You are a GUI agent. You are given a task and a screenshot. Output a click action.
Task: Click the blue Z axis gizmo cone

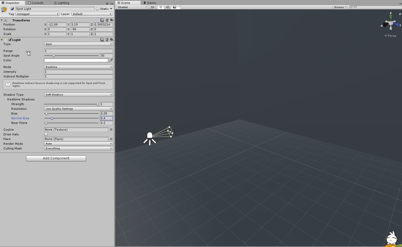pos(396,25)
